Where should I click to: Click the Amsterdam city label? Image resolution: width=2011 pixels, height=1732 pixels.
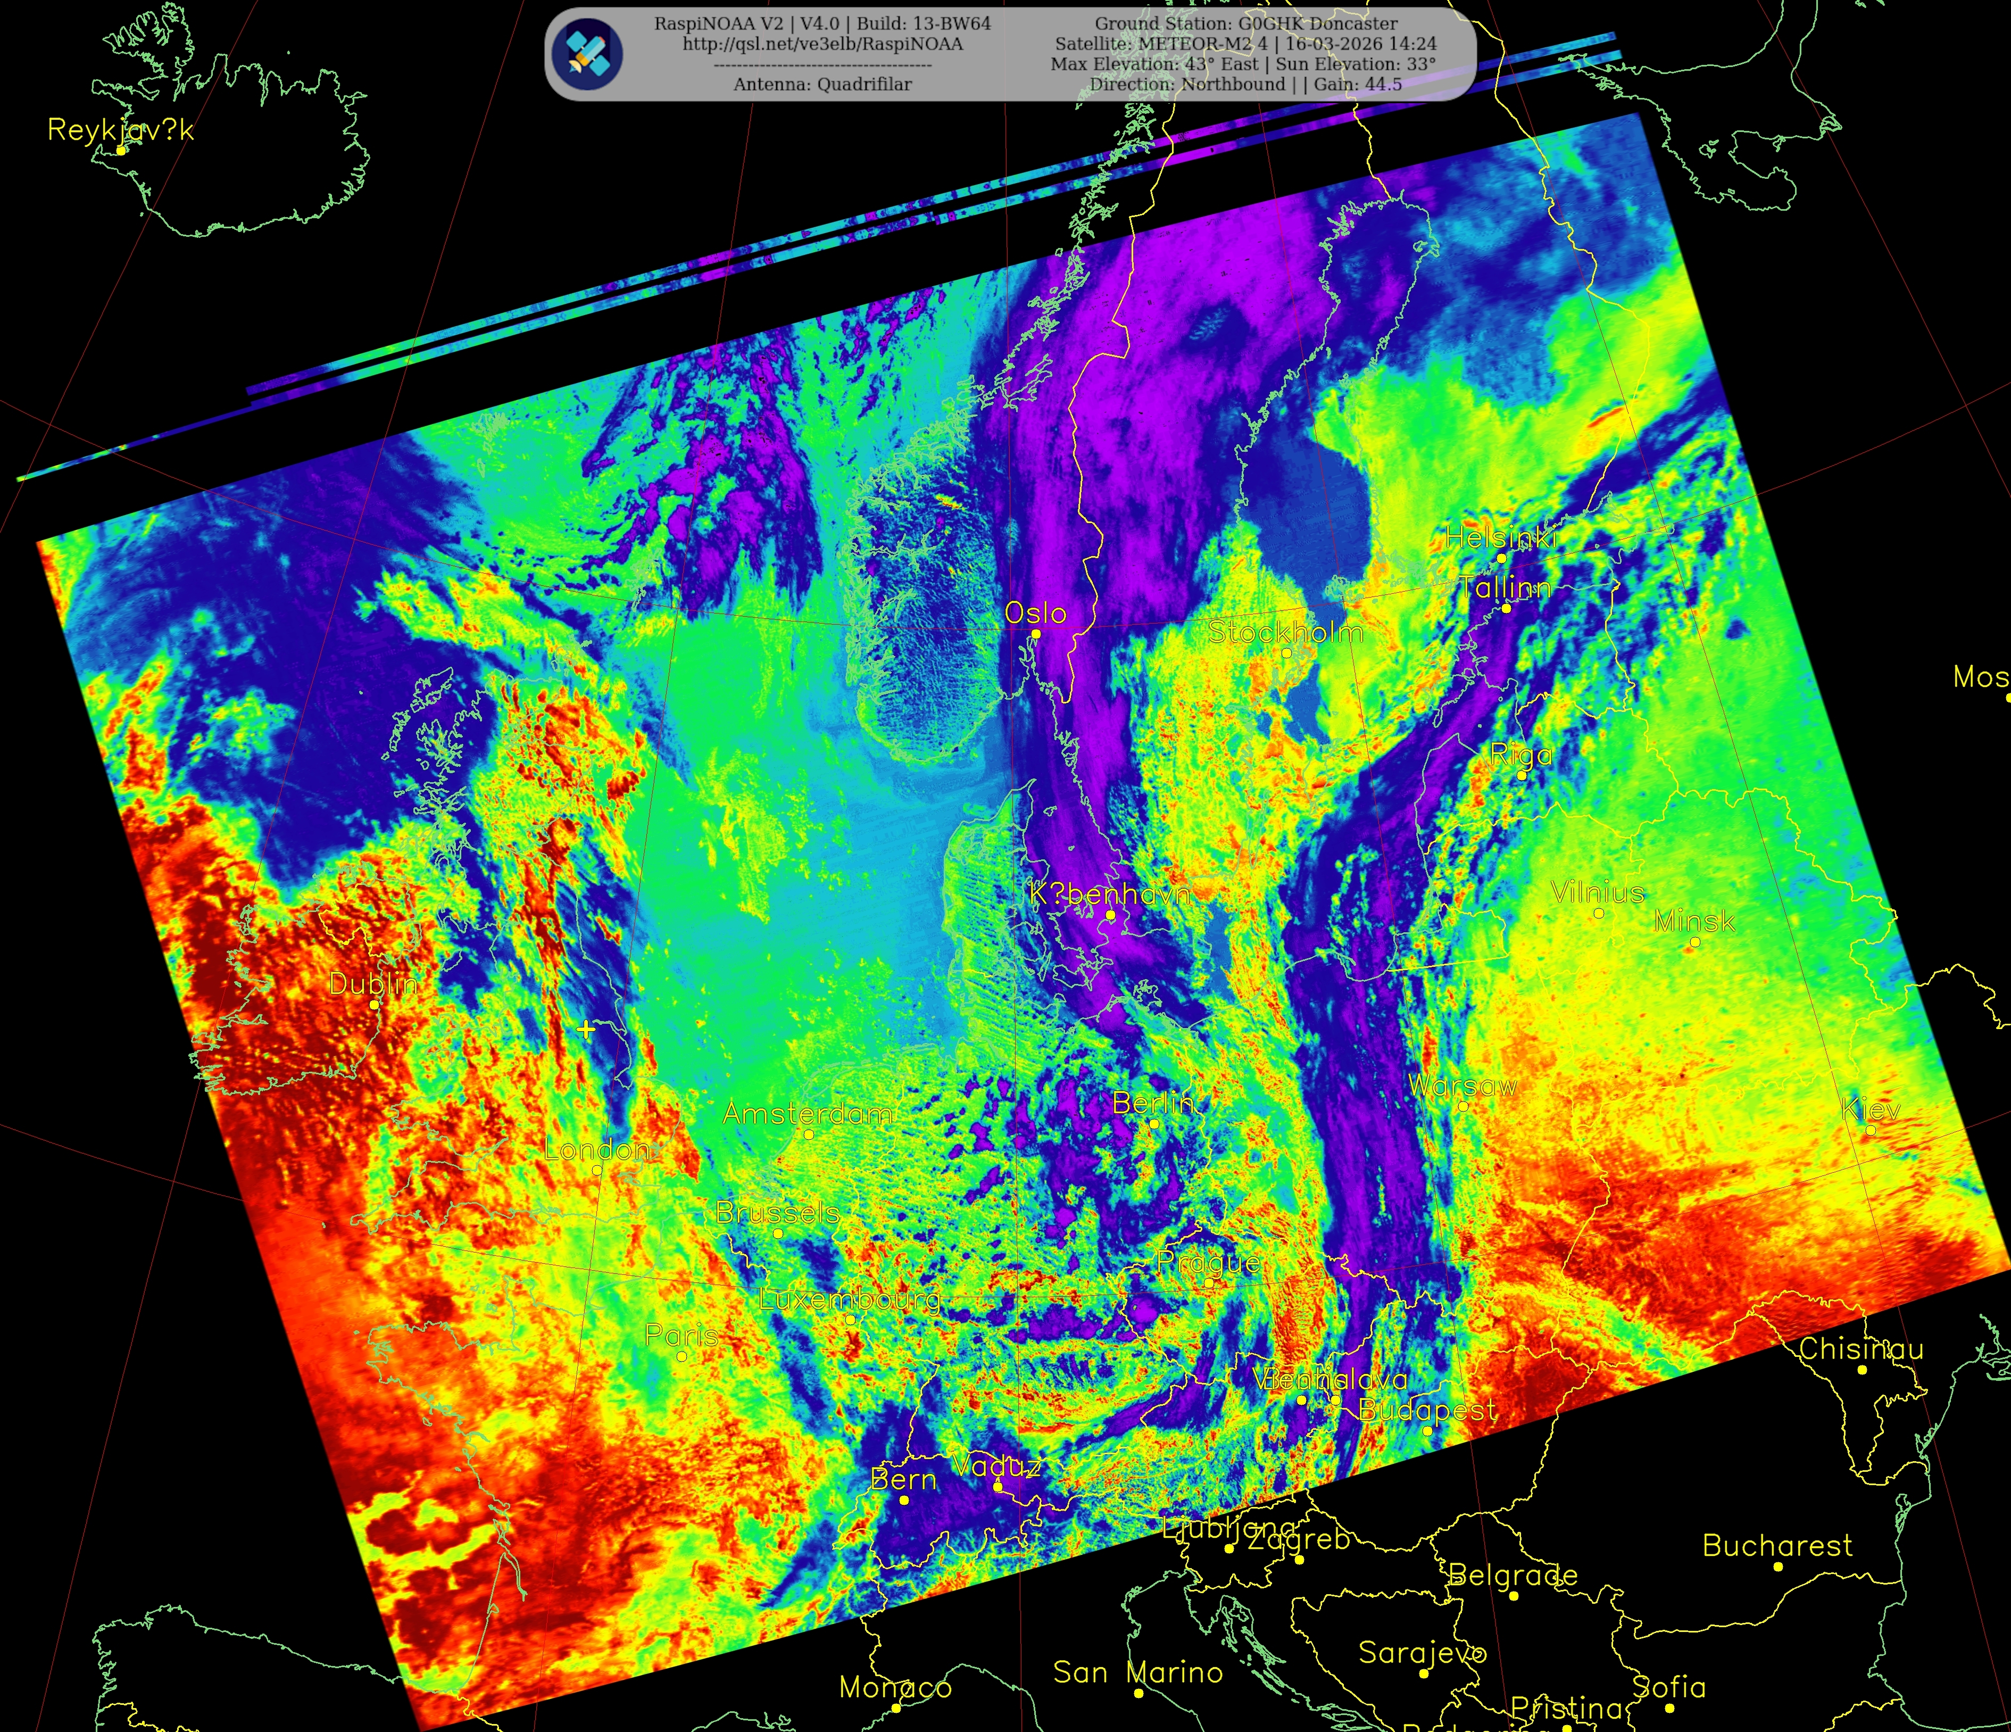[808, 1114]
